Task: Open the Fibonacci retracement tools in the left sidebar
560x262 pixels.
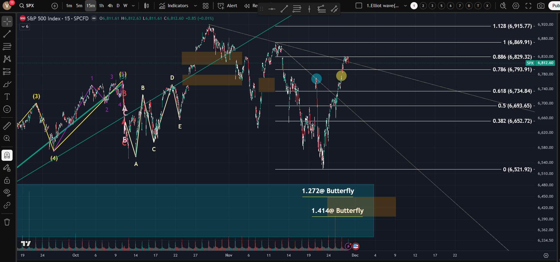Action: (7, 46)
